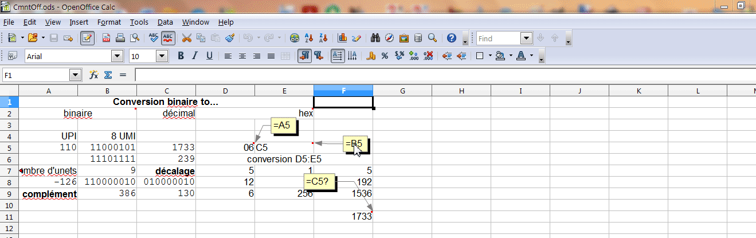Viewport: 756px width, 238px height.
Task: Sort Descending Z to A
Action: click(x=323, y=38)
